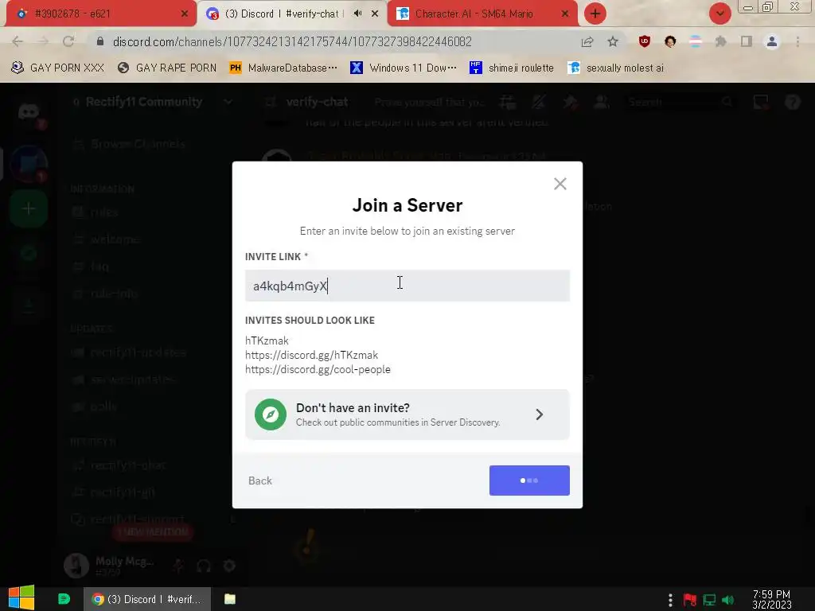
Task: Bookmark this page with the star
Action: tap(613, 41)
